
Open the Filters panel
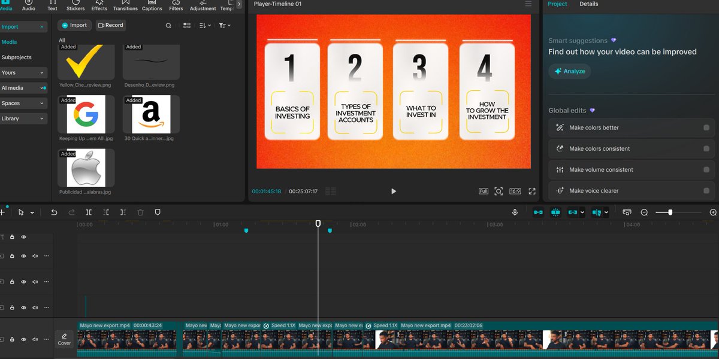pyautogui.click(x=176, y=5)
